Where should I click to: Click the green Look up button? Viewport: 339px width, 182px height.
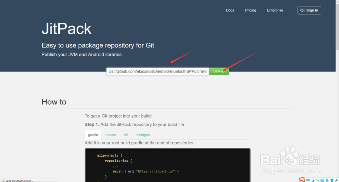tap(219, 71)
